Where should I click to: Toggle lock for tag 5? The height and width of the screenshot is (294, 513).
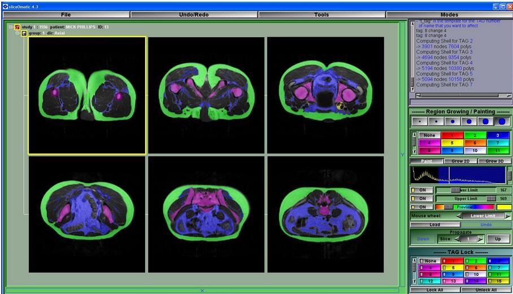click(x=444, y=268)
